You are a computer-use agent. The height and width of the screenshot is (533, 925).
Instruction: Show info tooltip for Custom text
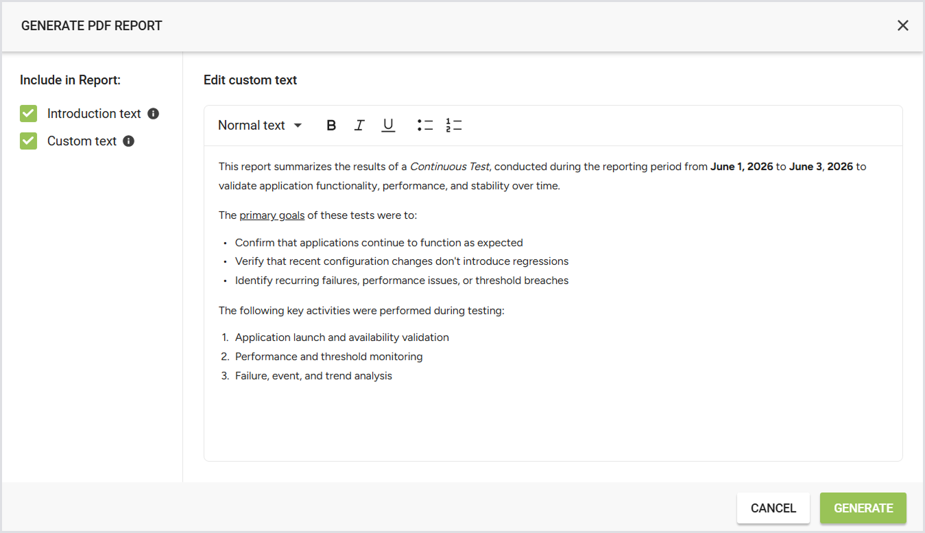[129, 141]
